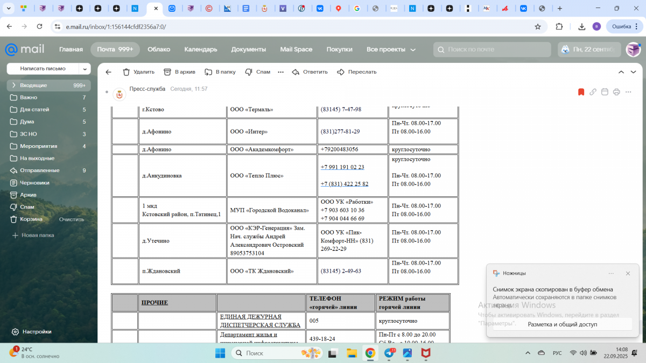Viewport: 646px width, 363px height.
Task: Move the email with В архив
Action: coord(180,72)
